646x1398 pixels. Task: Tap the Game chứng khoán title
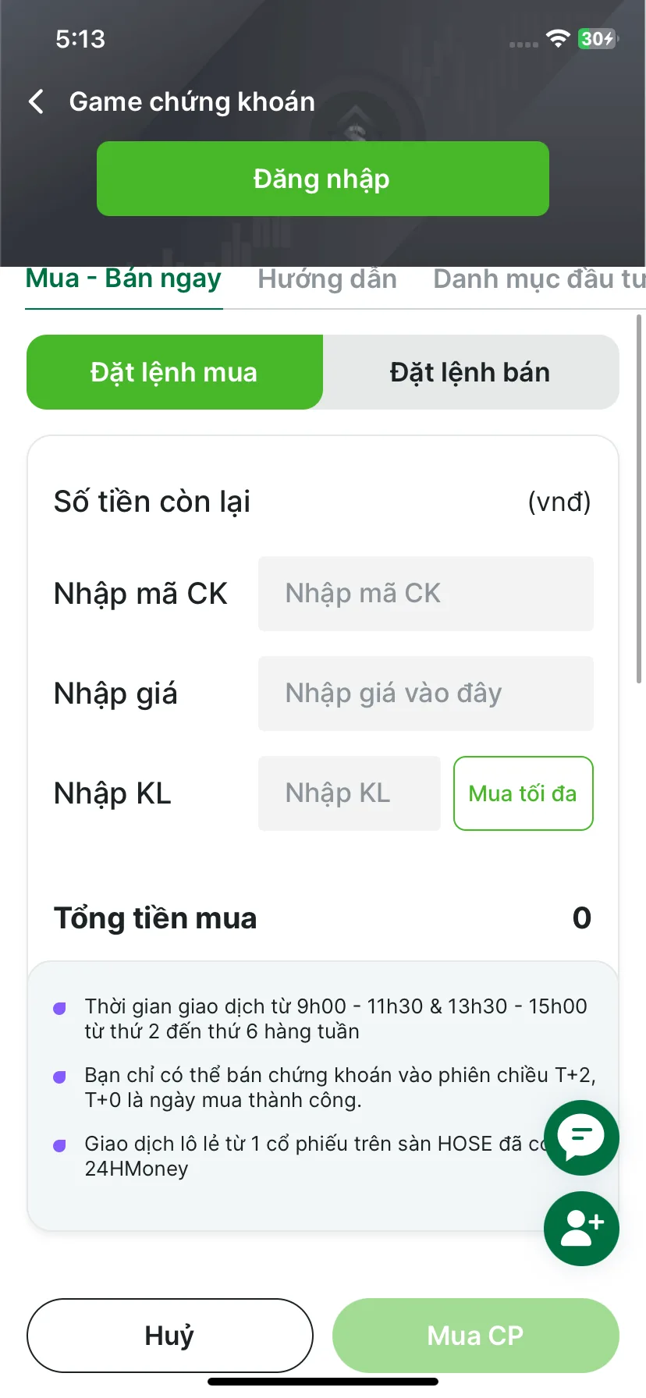192,102
